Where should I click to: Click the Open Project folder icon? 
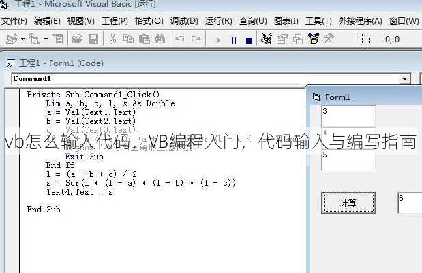(x=78, y=39)
